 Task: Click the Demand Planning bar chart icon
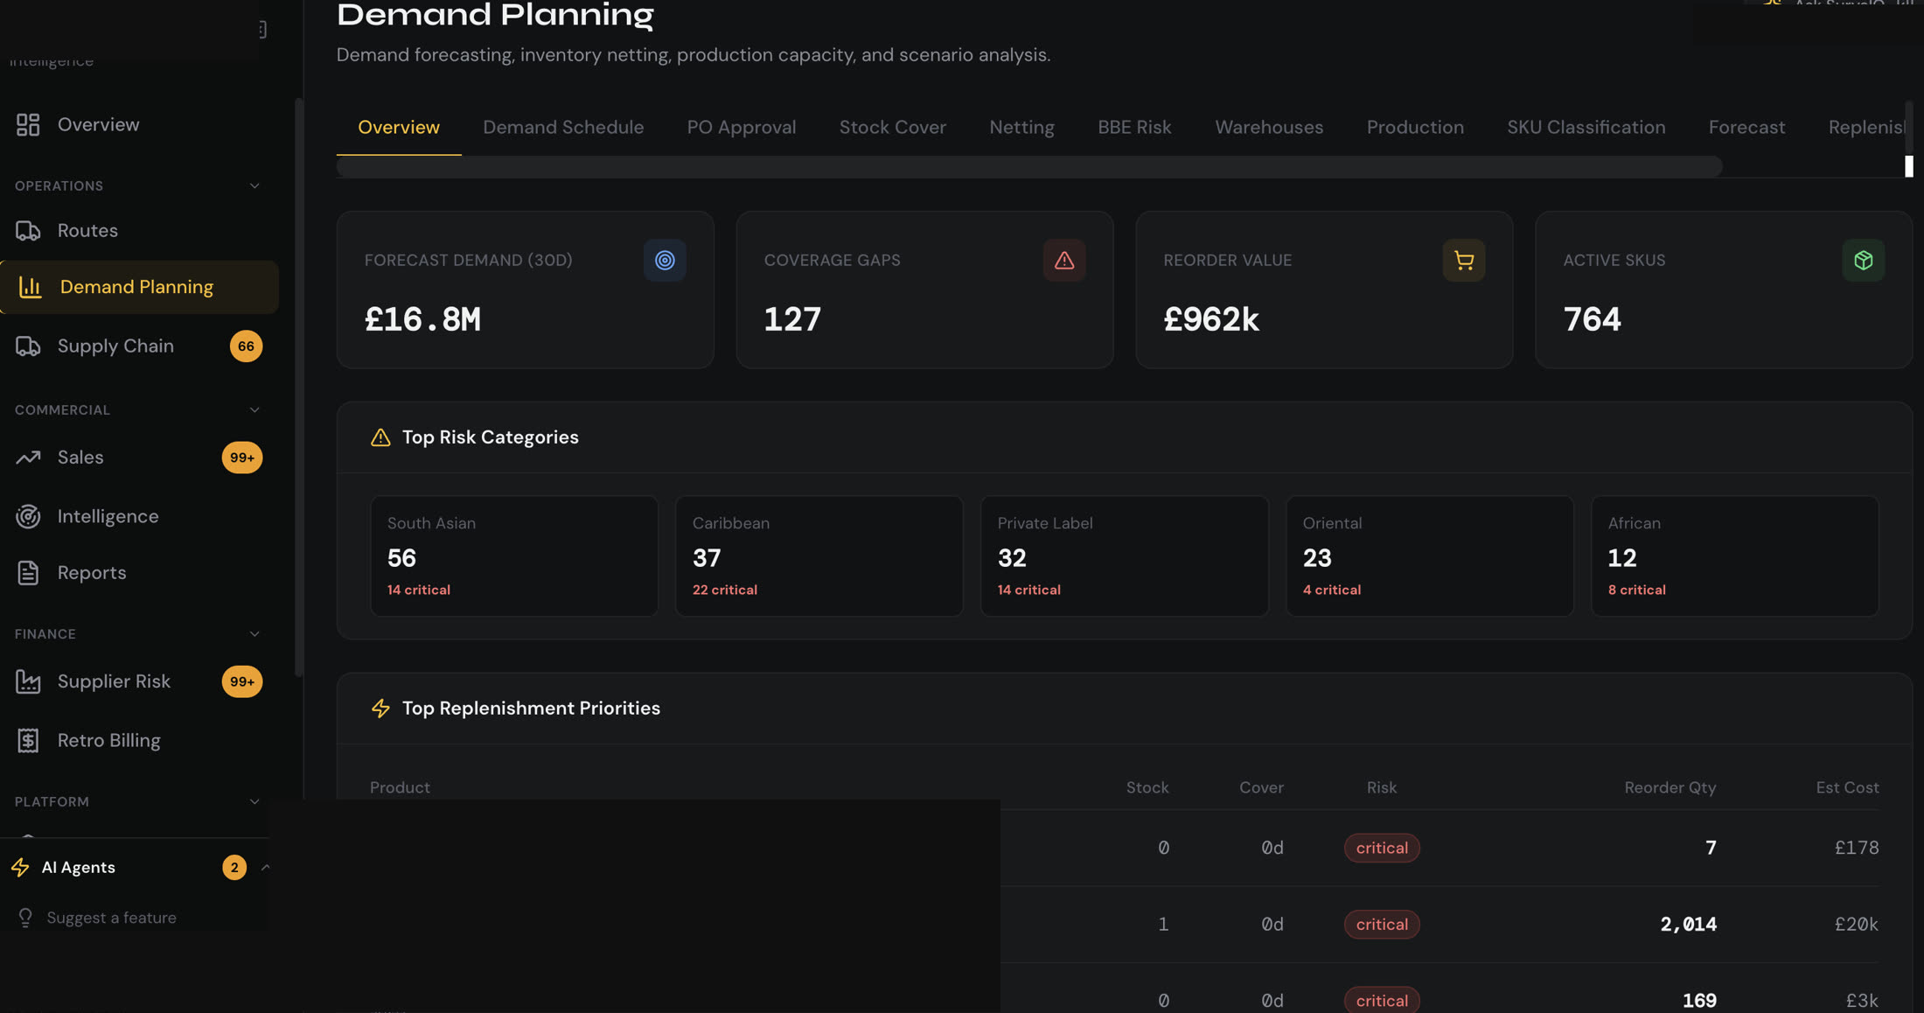point(31,287)
